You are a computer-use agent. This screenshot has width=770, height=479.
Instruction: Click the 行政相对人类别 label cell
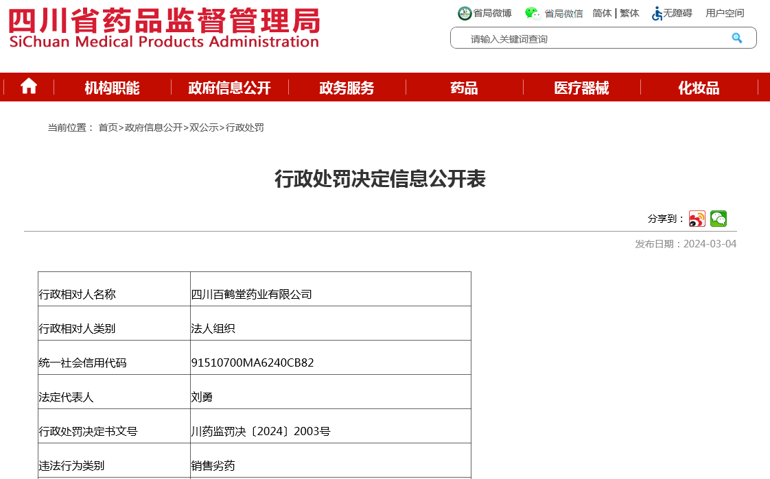pyautogui.click(x=114, y=323)
